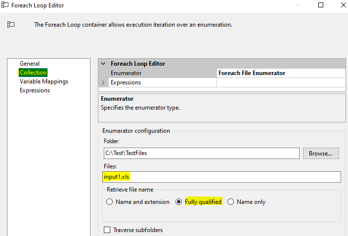Open the Variable Mappings page

44,81
